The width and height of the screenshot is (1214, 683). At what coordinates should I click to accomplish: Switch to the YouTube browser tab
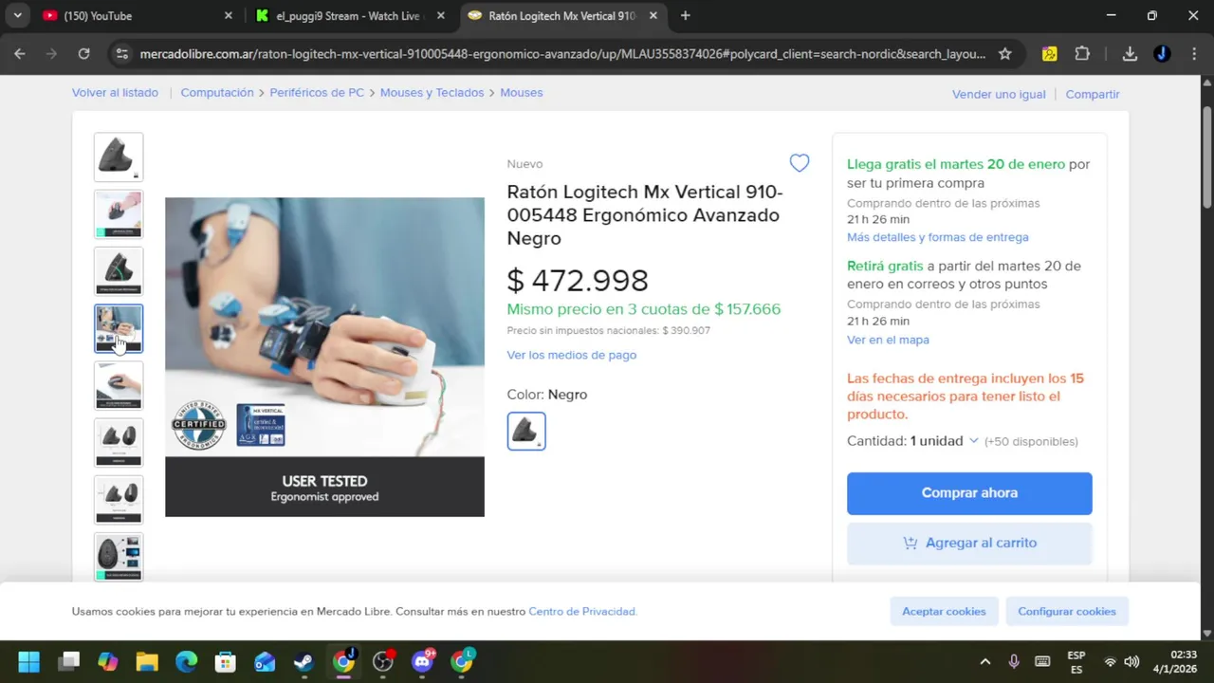pos(133,16)
